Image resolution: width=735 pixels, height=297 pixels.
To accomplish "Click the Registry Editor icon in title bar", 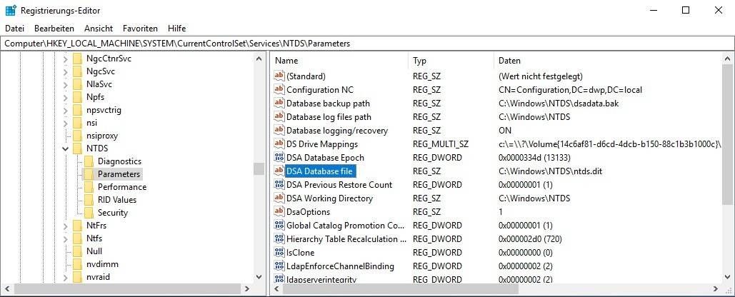I will [x=11, y=11].
